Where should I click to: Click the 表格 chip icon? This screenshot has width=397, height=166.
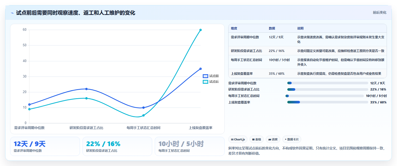(x=253, y=139)
